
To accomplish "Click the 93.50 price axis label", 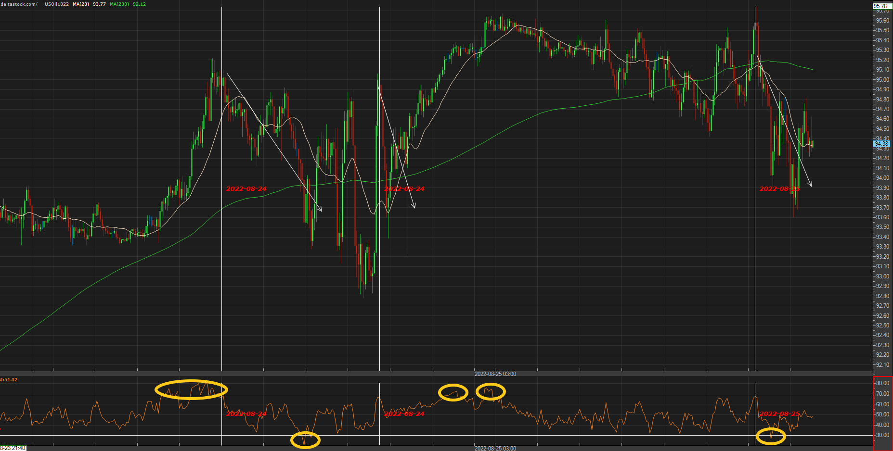I will 882,227.
